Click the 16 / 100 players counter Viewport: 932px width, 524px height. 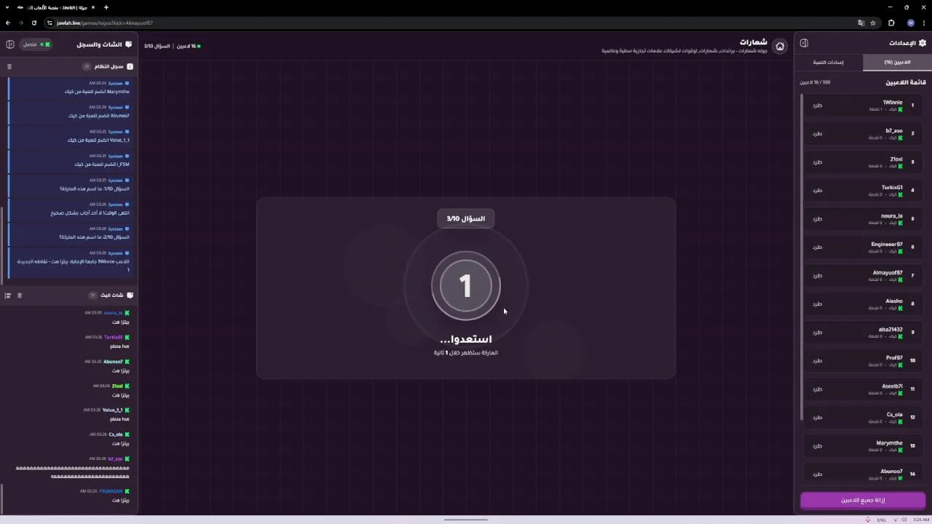point(815,82)
